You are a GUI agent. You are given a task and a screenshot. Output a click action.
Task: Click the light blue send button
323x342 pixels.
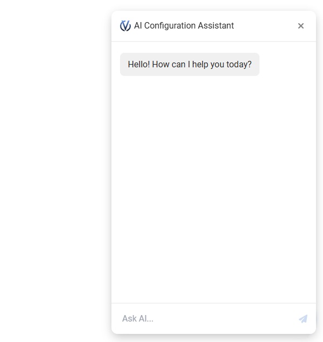[x=303, y=319]
